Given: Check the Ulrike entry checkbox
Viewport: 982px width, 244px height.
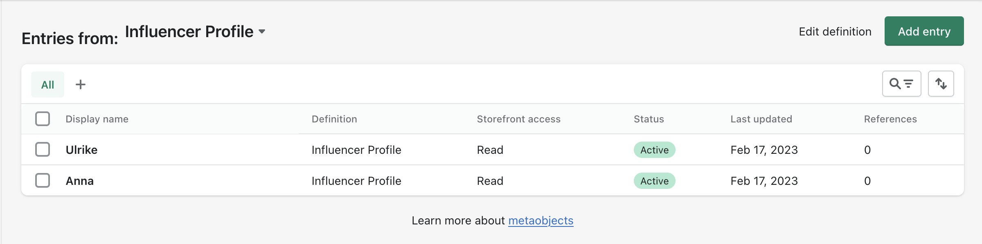Looking at the screenshot, I should click(43, 149).
